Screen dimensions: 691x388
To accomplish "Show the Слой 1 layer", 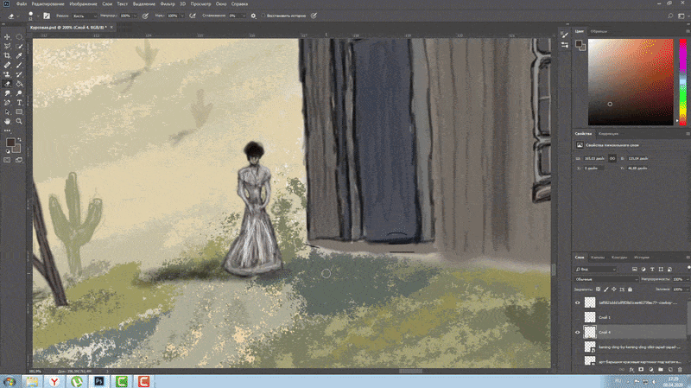I will point(577,317).
